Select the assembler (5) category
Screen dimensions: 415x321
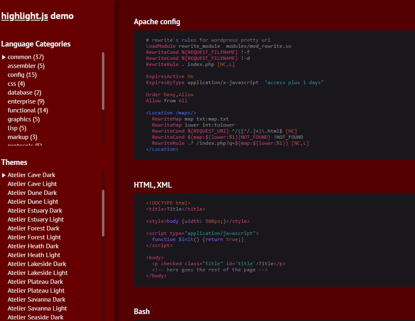(26, 66)
